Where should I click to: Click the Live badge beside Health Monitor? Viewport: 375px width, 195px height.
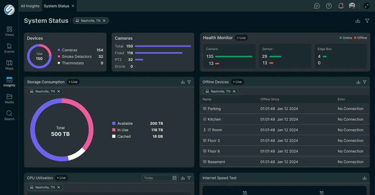tap(241, 38)
